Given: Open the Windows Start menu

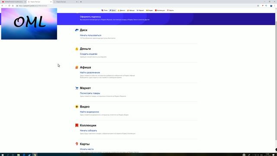Looking at the screenshot, I should point(2,155).
